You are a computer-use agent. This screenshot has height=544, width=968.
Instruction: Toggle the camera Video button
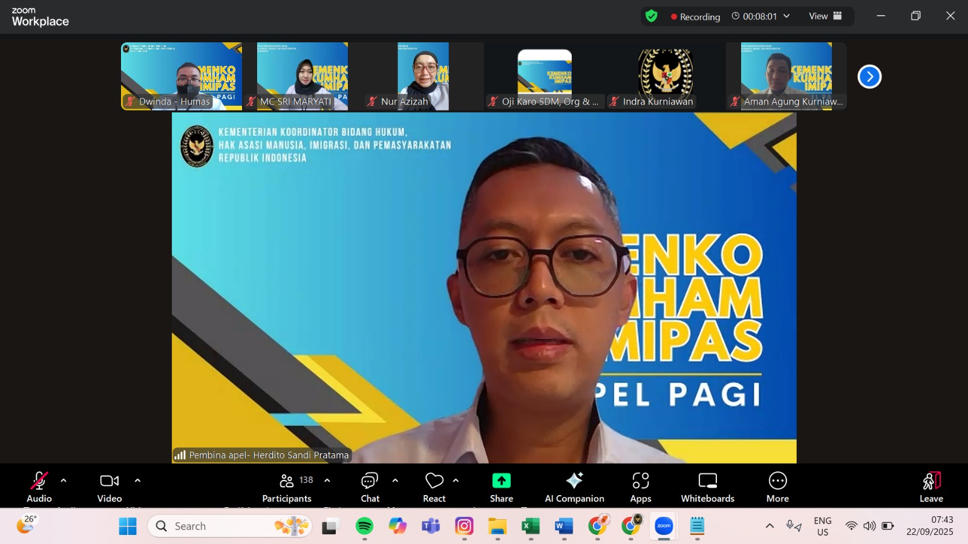pos(110,487)
